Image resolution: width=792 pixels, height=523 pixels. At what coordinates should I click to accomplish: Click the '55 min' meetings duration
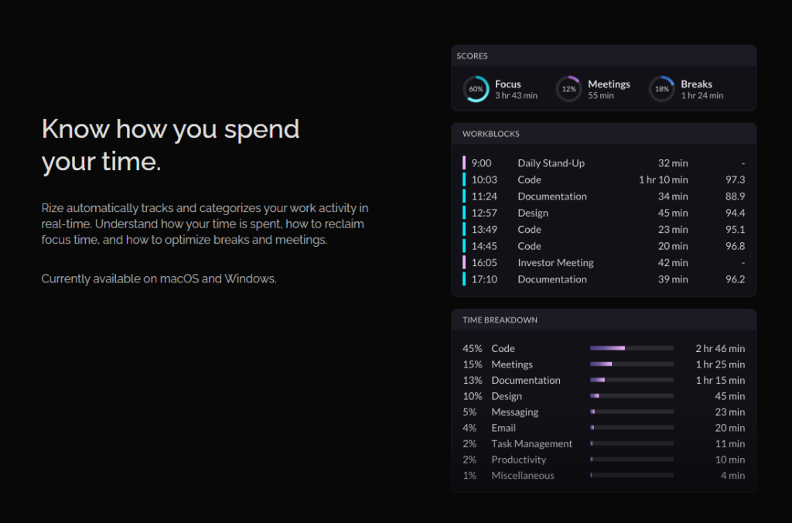[600, 95]
